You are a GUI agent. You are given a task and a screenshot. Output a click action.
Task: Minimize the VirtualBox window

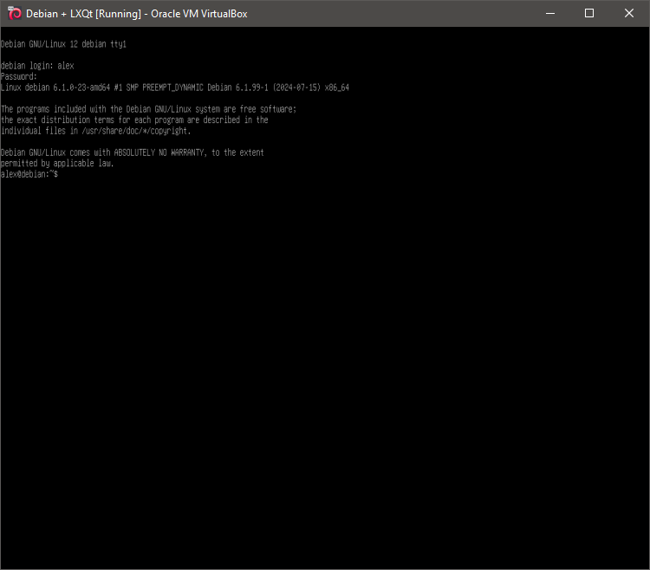click(x=550, y=13)
